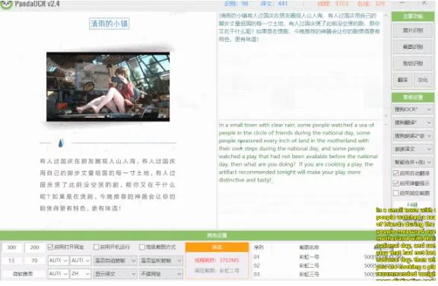438x286 pixels.
Task: Click the input field showing 70
Action: [35, 261]
